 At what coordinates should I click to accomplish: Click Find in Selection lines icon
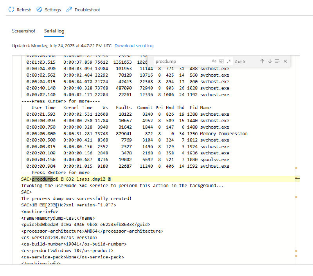click(x=277, y=61)
